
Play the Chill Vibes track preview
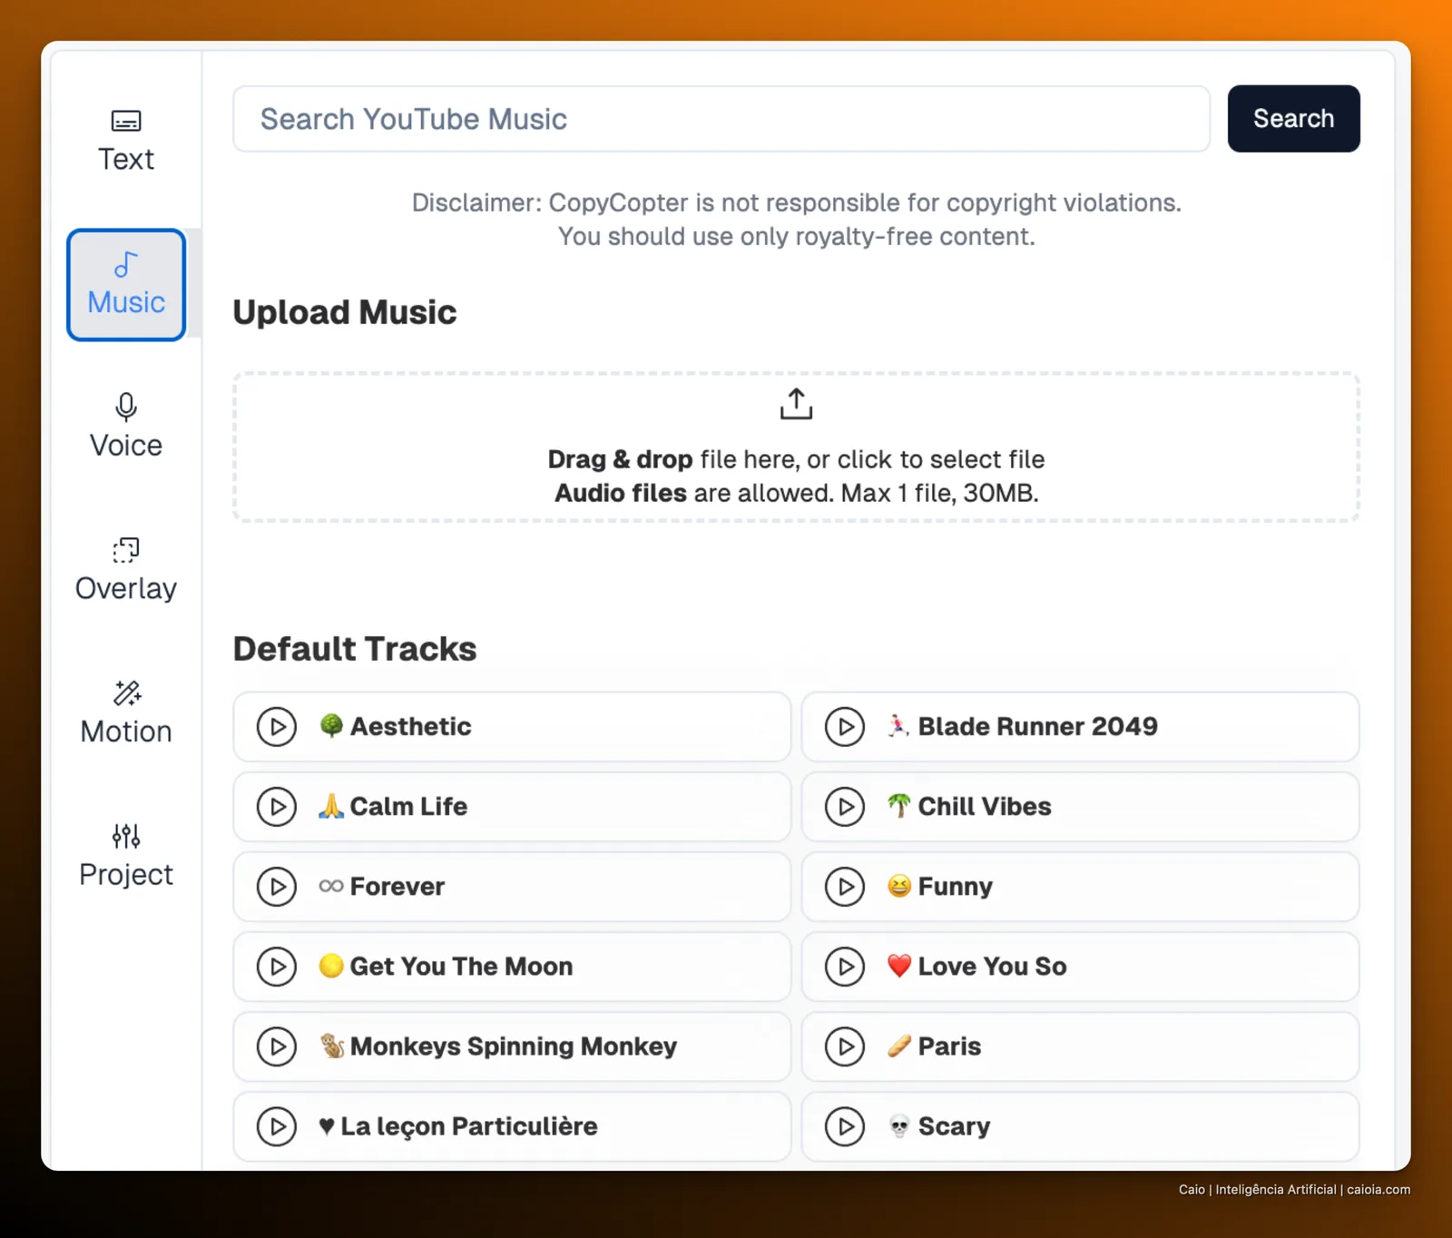(845, 807)
